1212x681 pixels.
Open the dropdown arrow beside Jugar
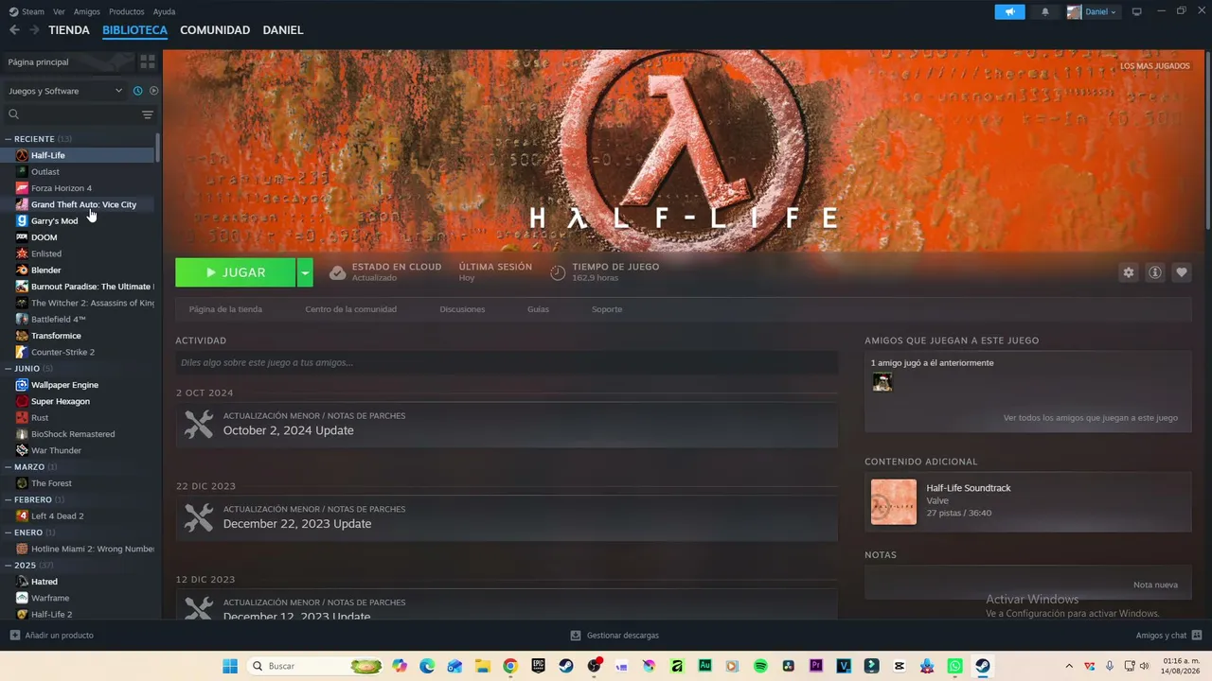point(305,272)
